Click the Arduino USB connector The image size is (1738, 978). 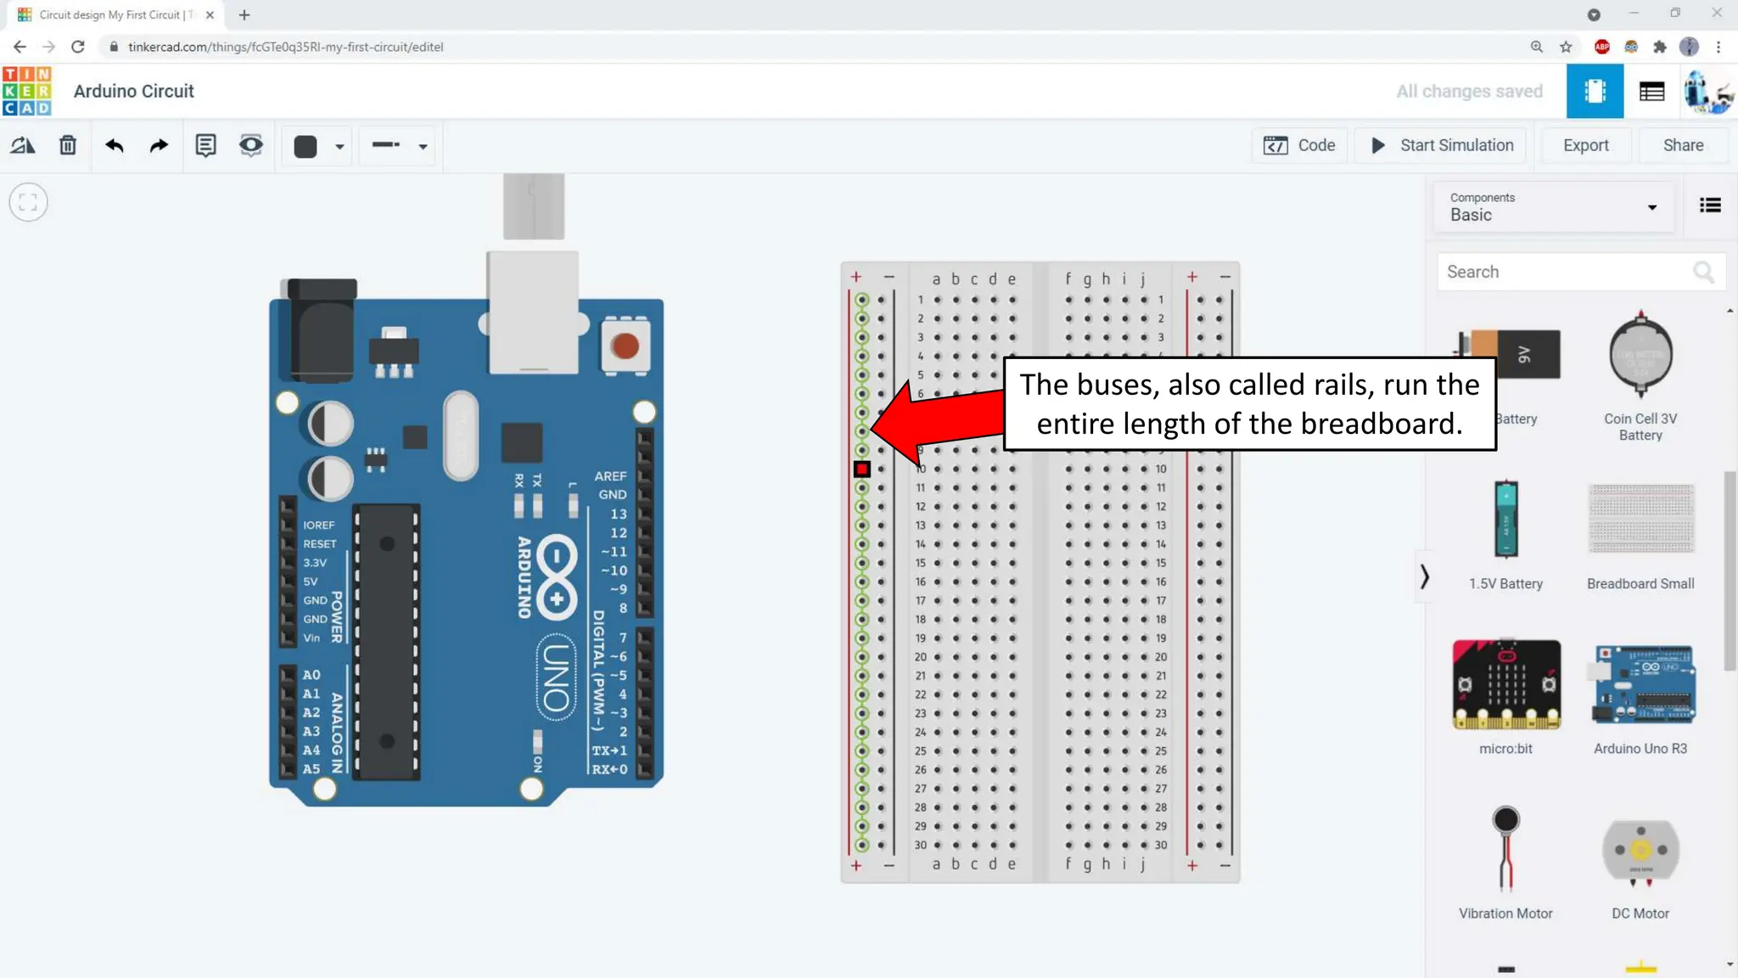(x=532, y=312)
